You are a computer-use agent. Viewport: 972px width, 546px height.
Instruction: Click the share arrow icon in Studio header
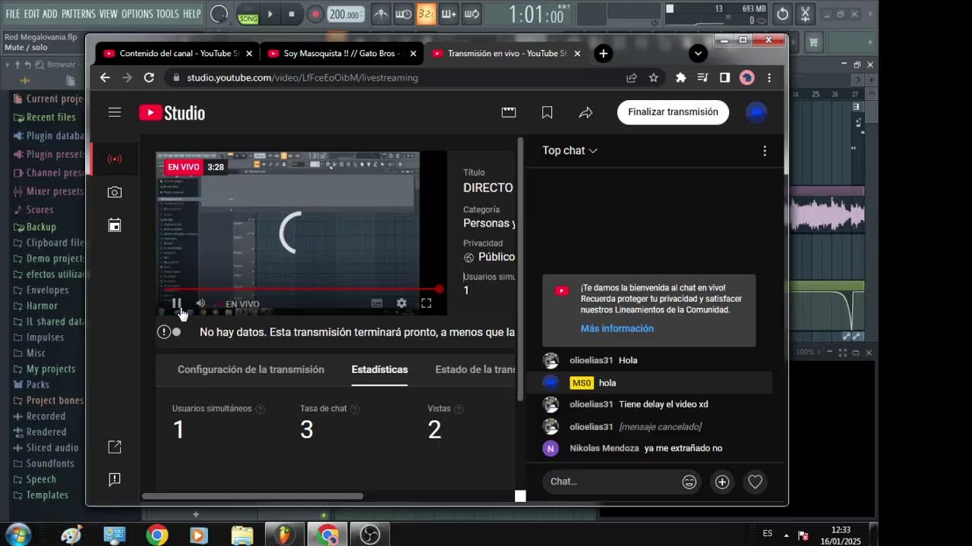[x=585, y=112]
